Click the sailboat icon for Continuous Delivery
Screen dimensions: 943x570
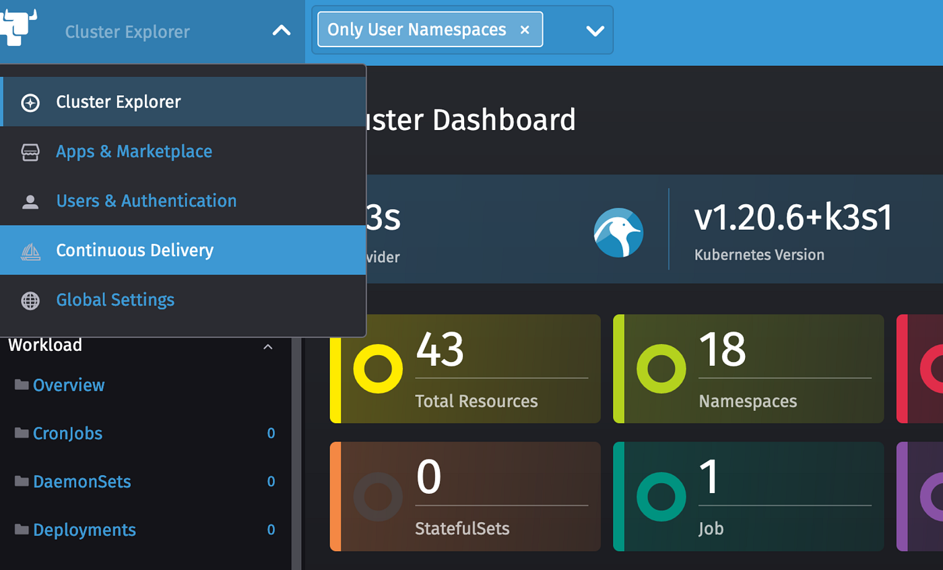click(x=30, y=251)
